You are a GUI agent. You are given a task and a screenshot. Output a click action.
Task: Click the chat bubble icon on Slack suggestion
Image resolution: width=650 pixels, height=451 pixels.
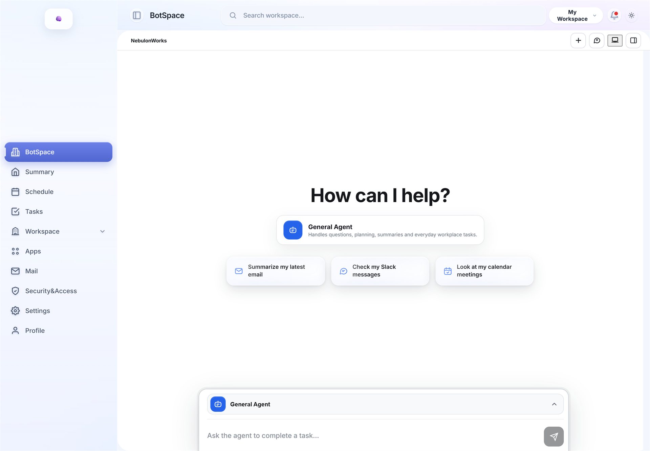[343, 271]
